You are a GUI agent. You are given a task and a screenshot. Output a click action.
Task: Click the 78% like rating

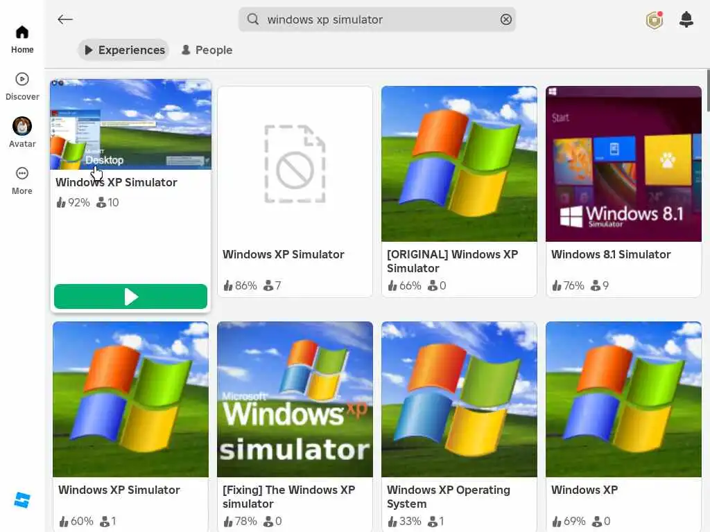coord(240,521)
